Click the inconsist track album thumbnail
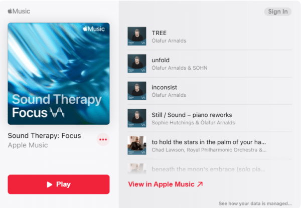This screenshot has height=208, width=301. click(x=137, y=91)
